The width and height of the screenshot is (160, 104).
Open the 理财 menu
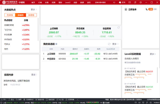point(60,2)
